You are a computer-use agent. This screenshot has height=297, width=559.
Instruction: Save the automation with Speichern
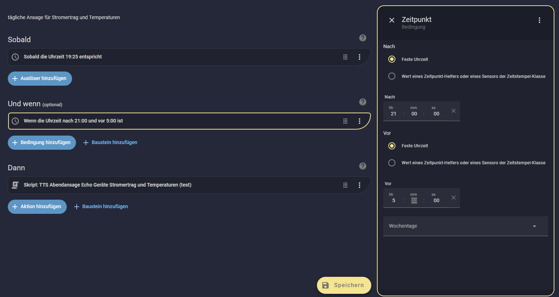pos(344,285)
